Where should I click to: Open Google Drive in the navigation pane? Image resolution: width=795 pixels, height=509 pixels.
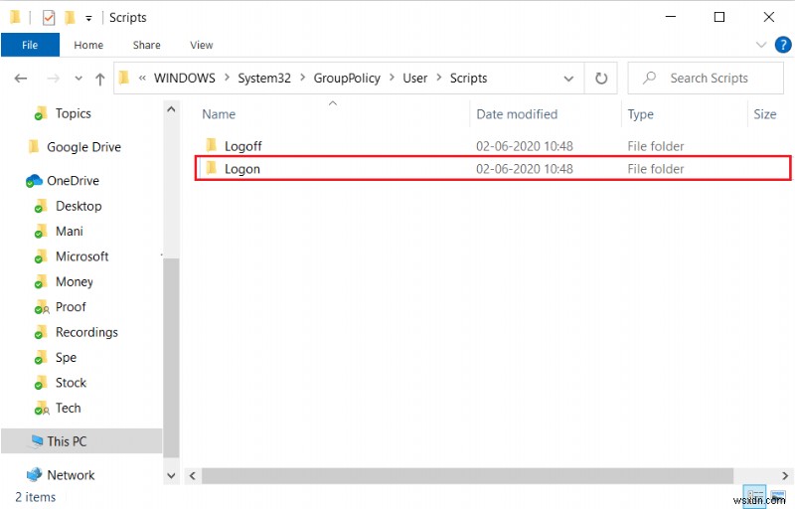83,147
